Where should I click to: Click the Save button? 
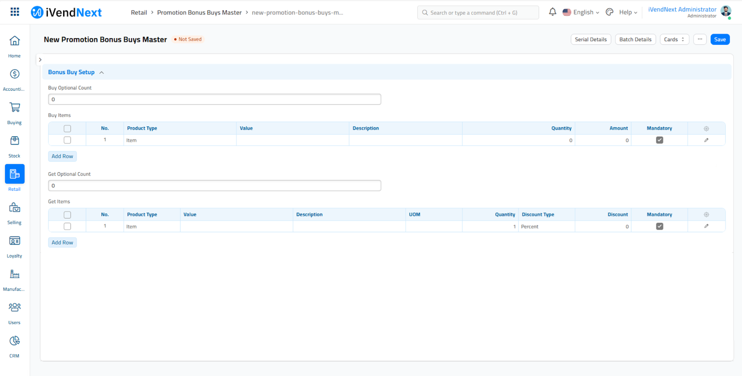click(x=720, y=39)
